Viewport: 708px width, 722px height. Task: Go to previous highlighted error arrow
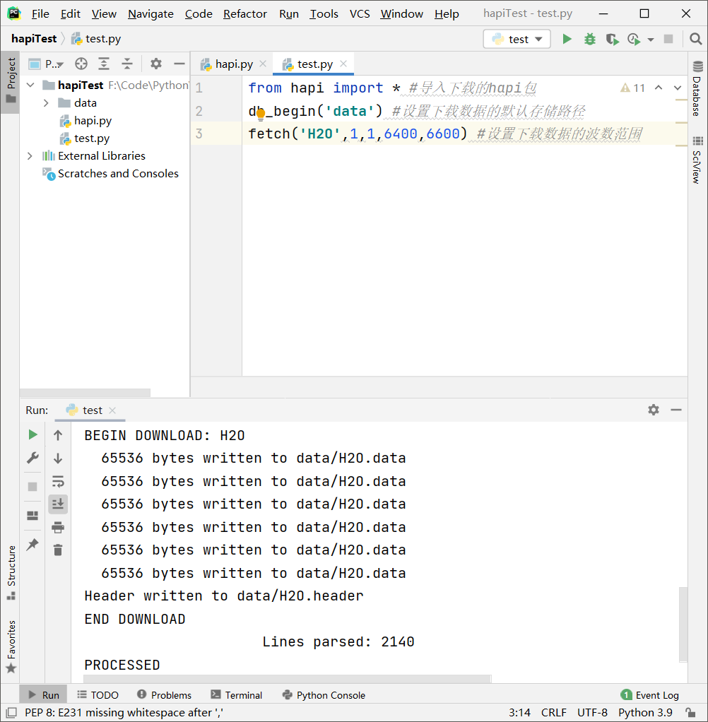click(659, 88)
